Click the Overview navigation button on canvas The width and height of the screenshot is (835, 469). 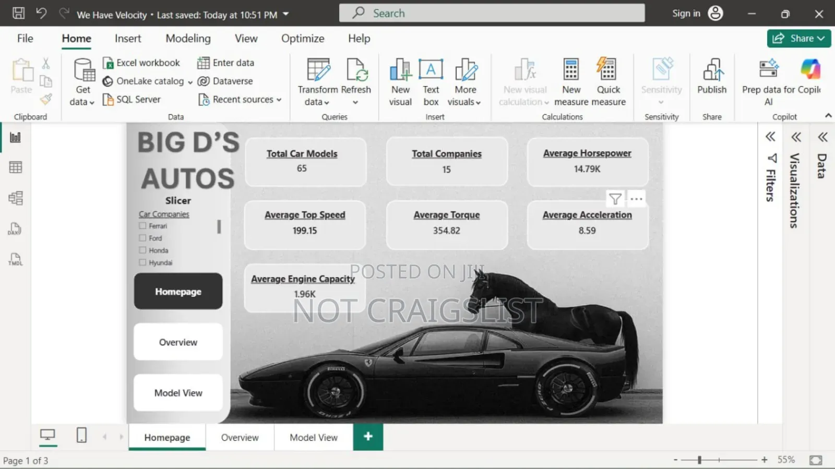pyautogui.click(x=178, y=342)
